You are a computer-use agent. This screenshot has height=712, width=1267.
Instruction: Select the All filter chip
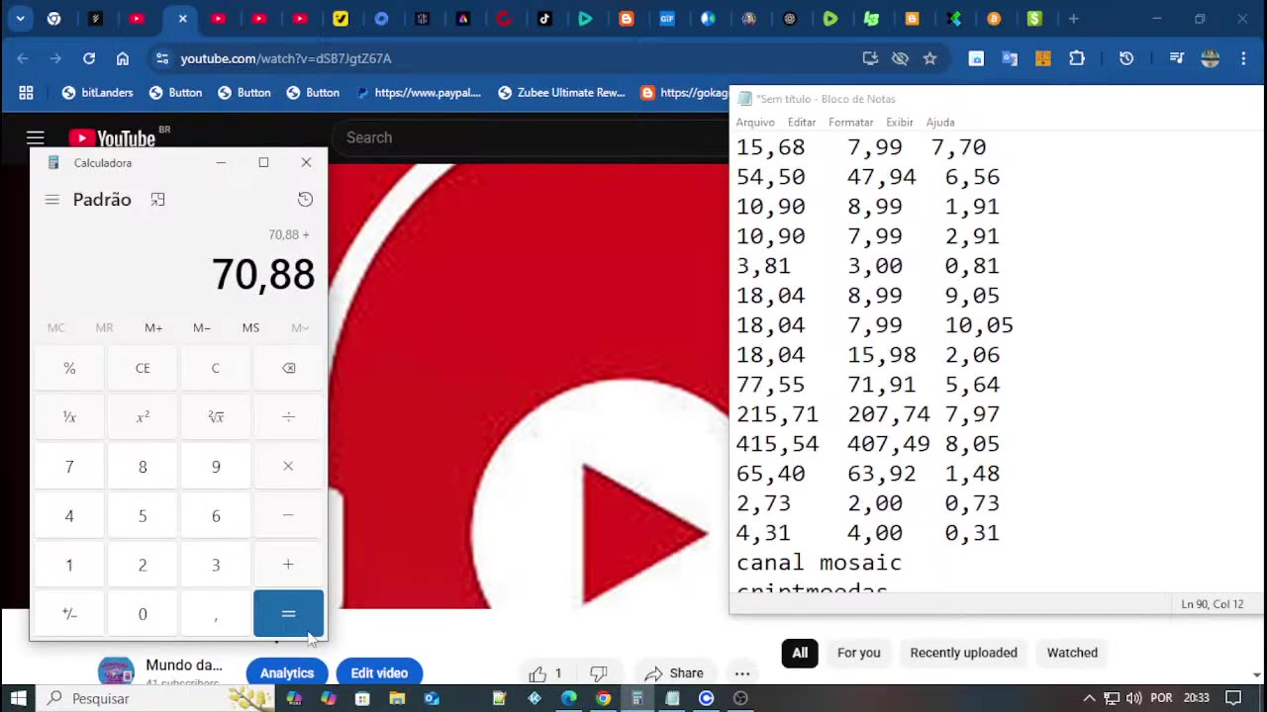[800, 653]
